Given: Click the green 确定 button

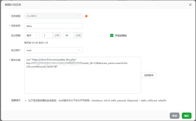Looking at the screenshot, I should pyautogui.click(x=187, y=116).
